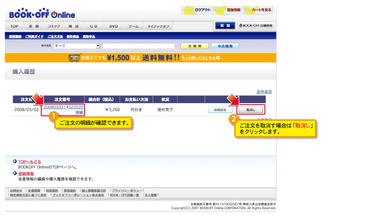Select the status 受付完了

click(165, 110)
